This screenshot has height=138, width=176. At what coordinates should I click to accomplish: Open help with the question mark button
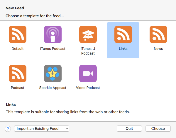pyautogui.click(x=8, y=129)
